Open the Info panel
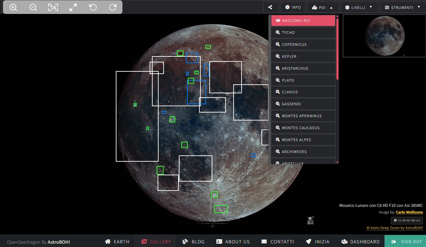The width and height of the screenshot is (426, 247). (293, 7)
